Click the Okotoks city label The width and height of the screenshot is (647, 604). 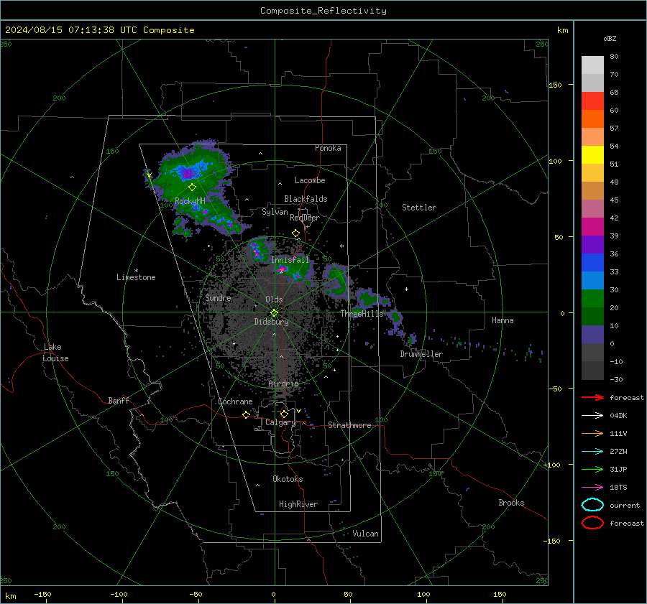(288, 479)
